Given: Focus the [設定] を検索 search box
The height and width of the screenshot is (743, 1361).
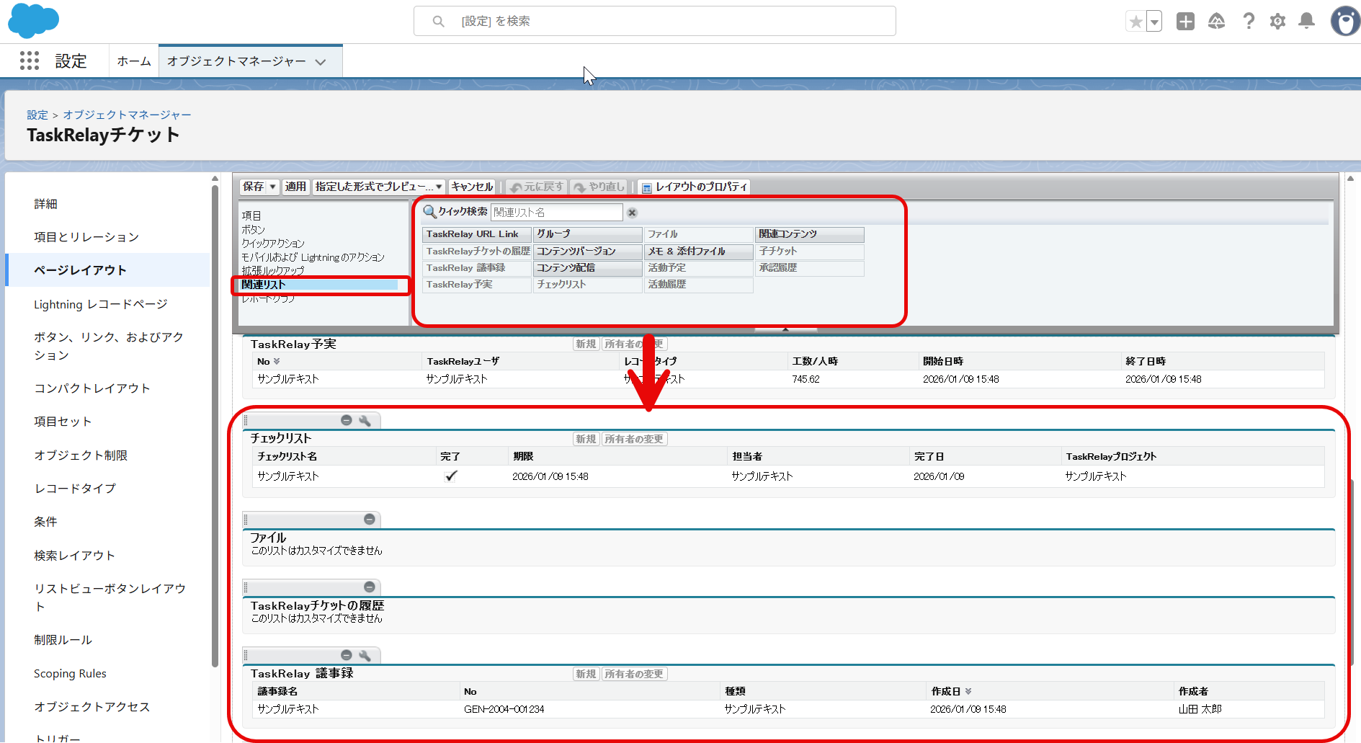Looking at the screenshot, I should point(655,21).
